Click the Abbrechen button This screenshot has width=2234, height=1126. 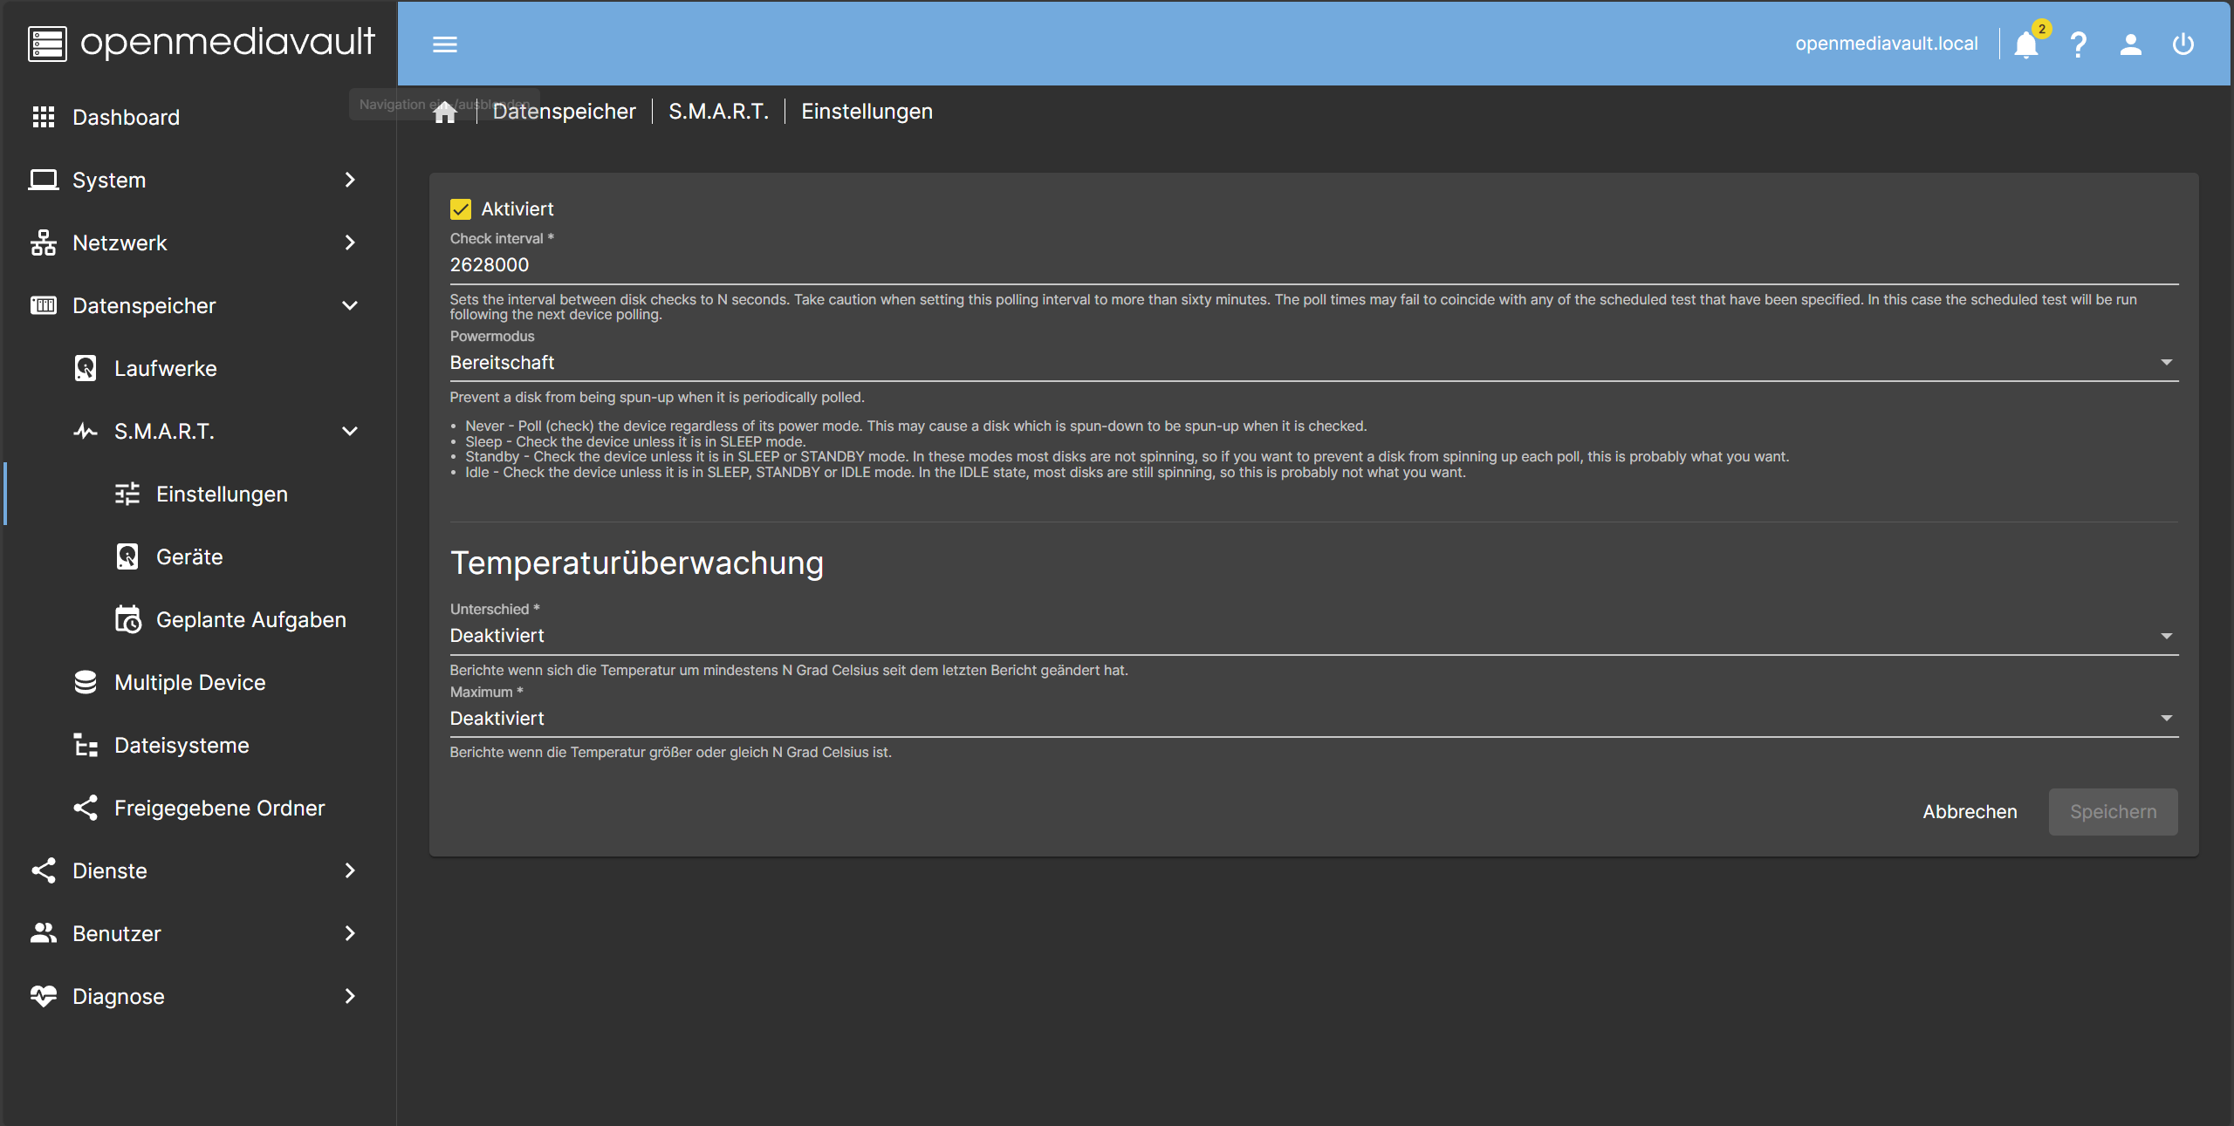pos(1970,812)
